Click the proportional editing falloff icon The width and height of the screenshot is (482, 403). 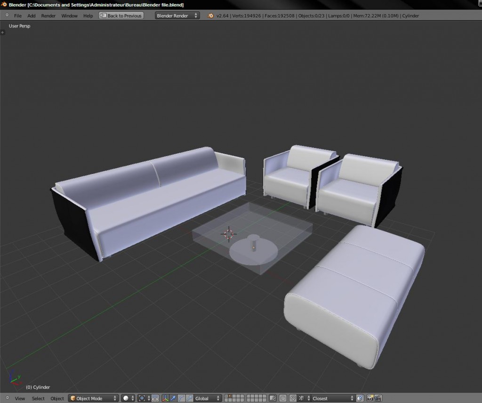282,398
